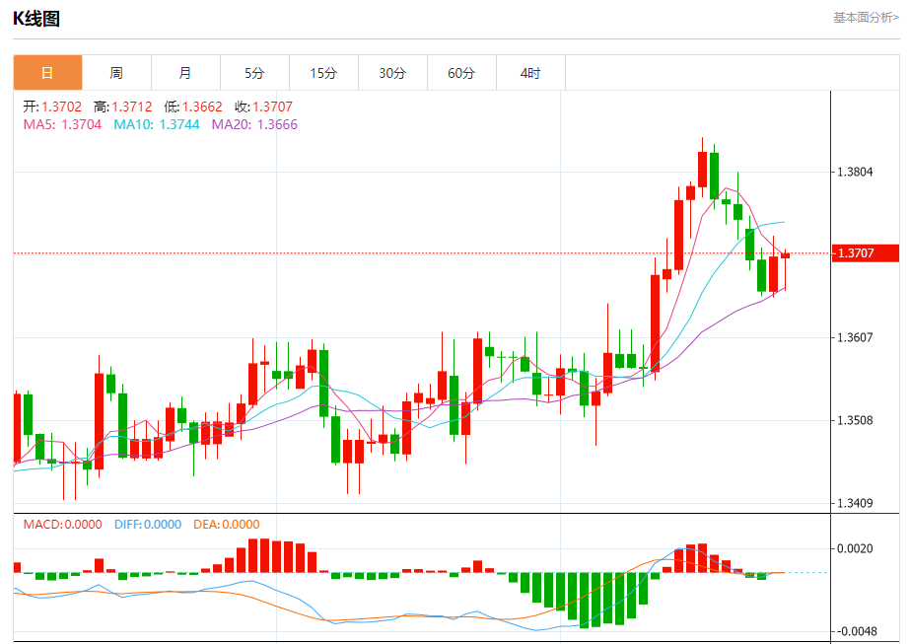The width and height of the screenshot is (909, 644).
Task: Click the MA10: 1.3744 label
Action: coord(157,124)
